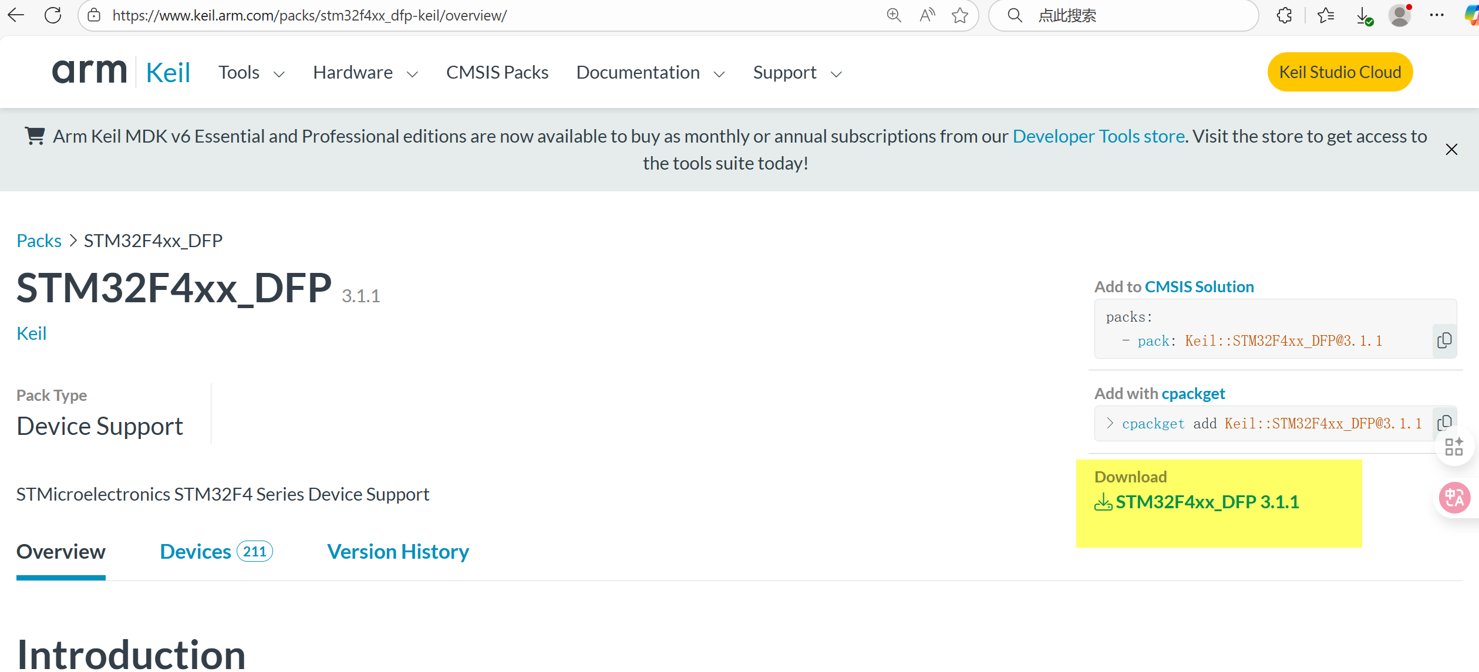Viewport: 1479px width, 672px height.
Task: Open the Keil vendor link under the title
Action: pyautogui.click(x=31, y=333)
